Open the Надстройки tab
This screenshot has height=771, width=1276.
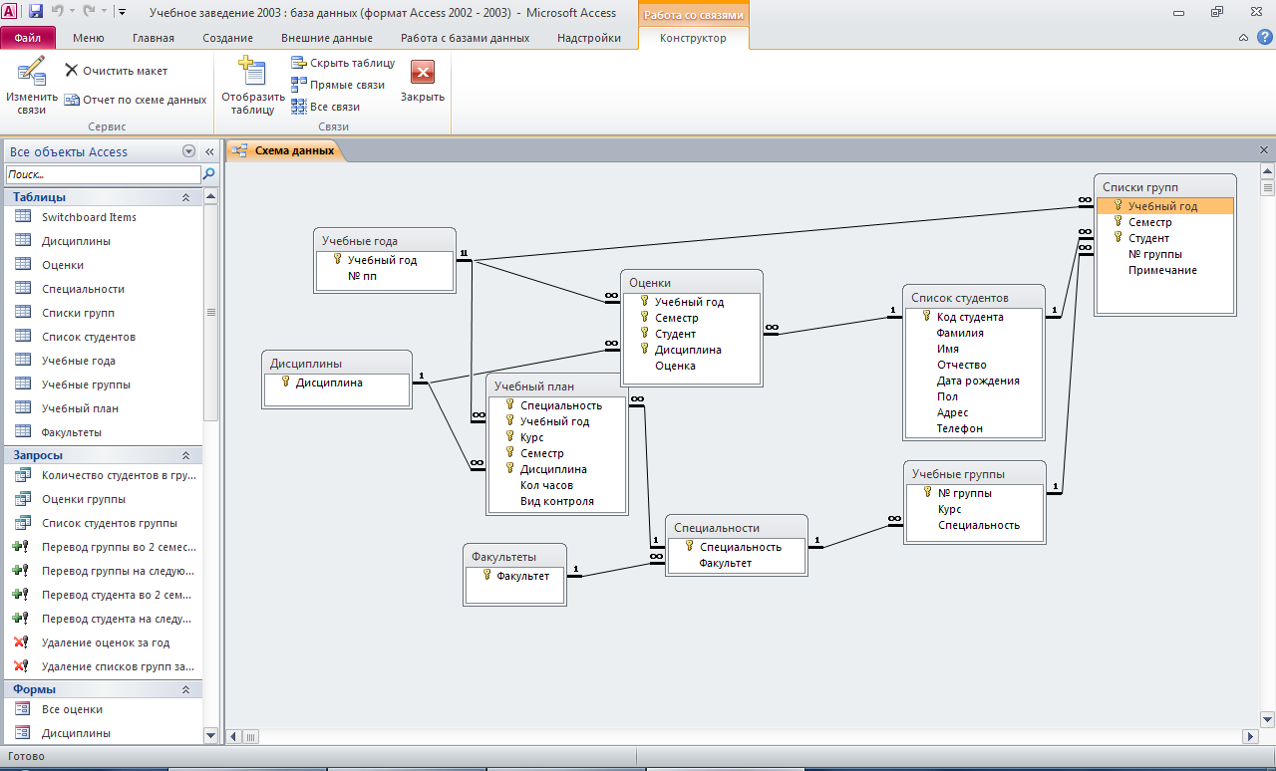[588, 38]
